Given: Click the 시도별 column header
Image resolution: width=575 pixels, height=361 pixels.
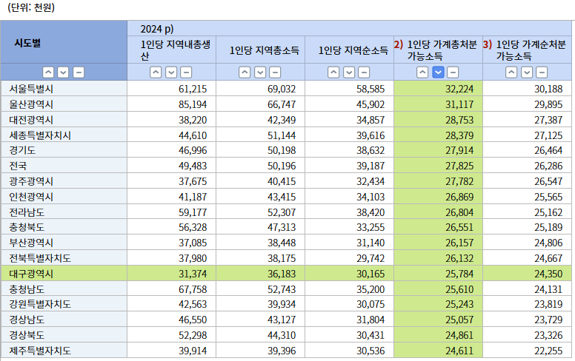Looking at the screenshot, I should coord(27,43).
